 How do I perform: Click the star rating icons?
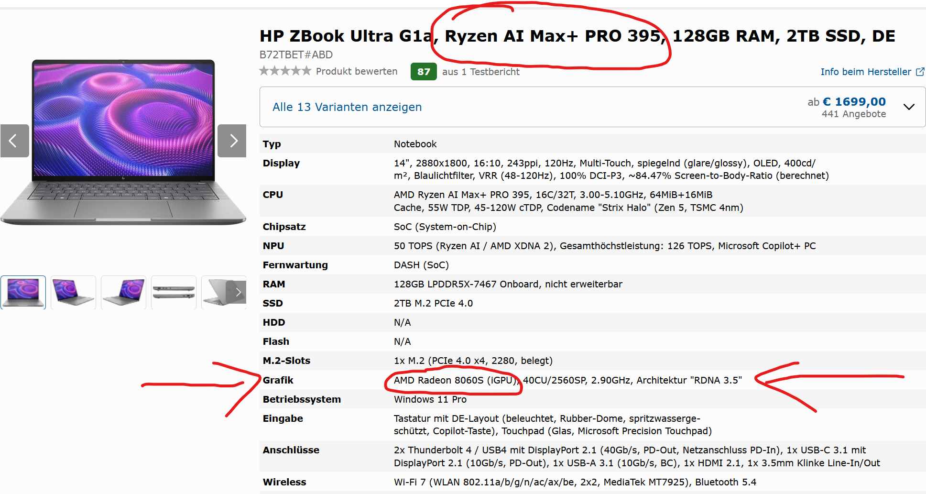[285, 71]
